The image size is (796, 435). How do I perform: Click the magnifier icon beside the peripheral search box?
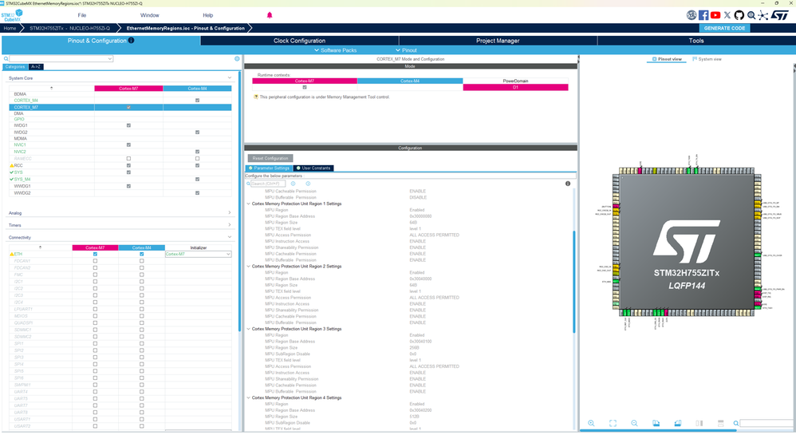6,59
